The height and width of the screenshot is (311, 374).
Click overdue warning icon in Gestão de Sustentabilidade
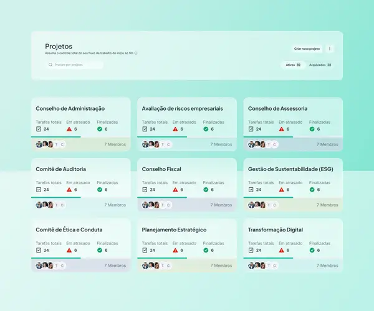[x=282, y=190]
